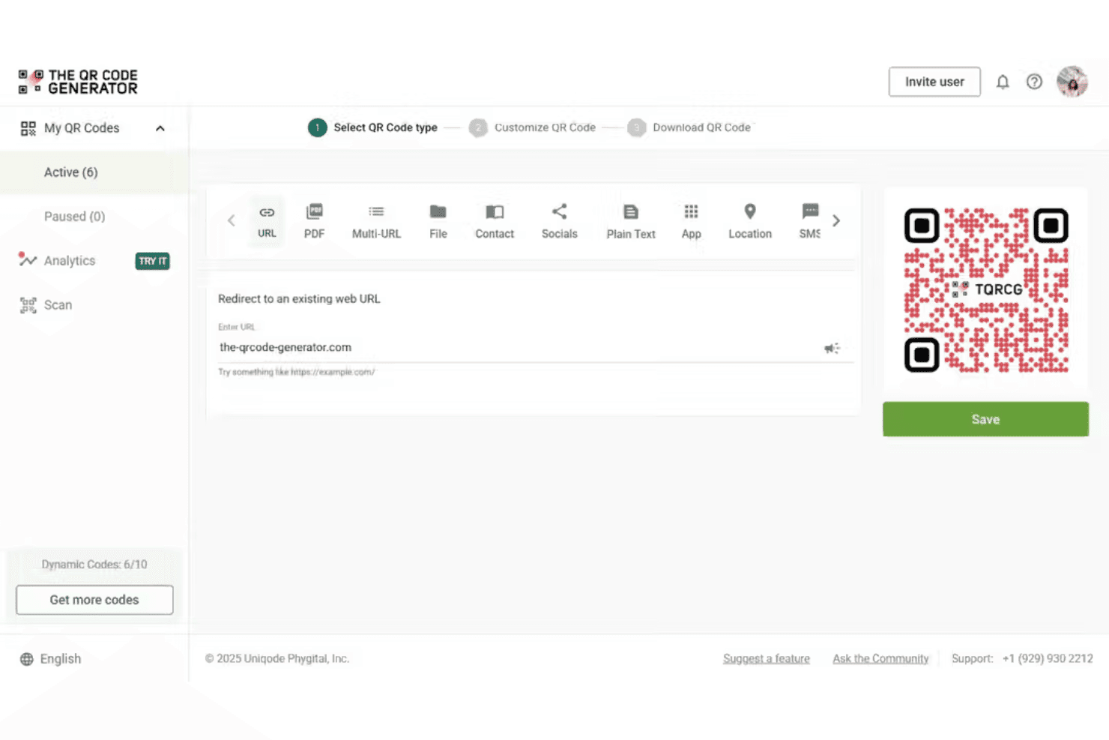1109x740 pixels.
Task: Click the support phone number +1 (929) 930 2212
Action: click(1048, 658)
